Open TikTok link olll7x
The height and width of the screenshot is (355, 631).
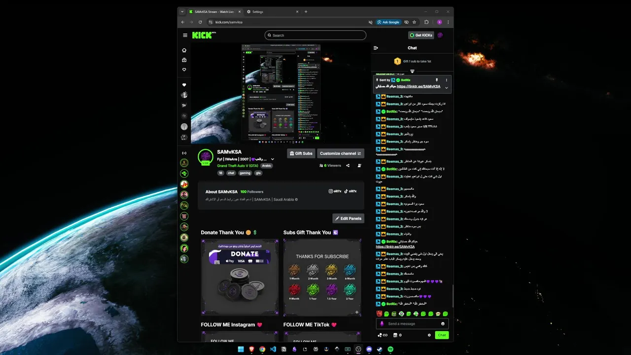pos(351,191)
